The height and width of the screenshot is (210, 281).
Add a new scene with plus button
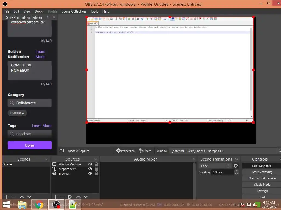[6, 197]
